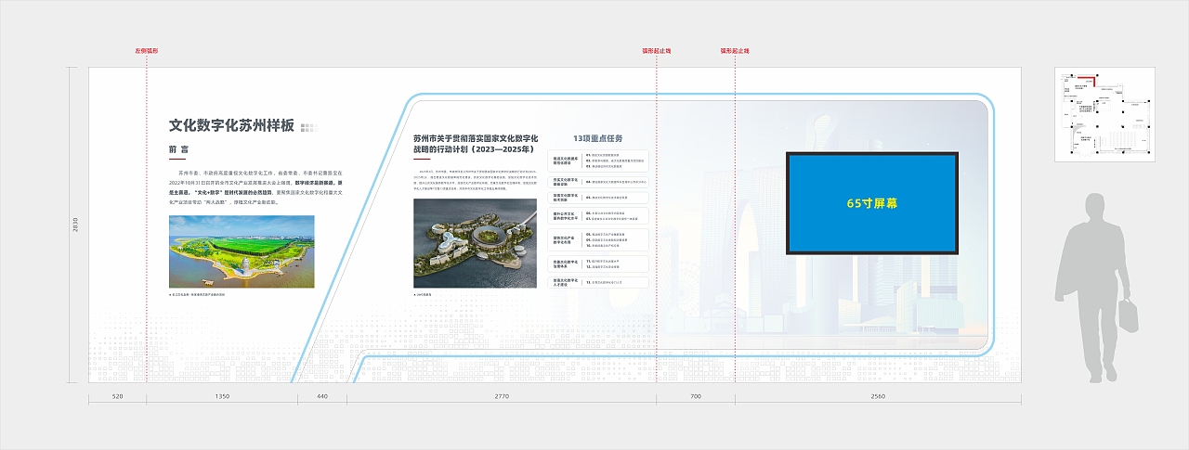
Task: Select the 前言 section heading
Action: (178, 149)
